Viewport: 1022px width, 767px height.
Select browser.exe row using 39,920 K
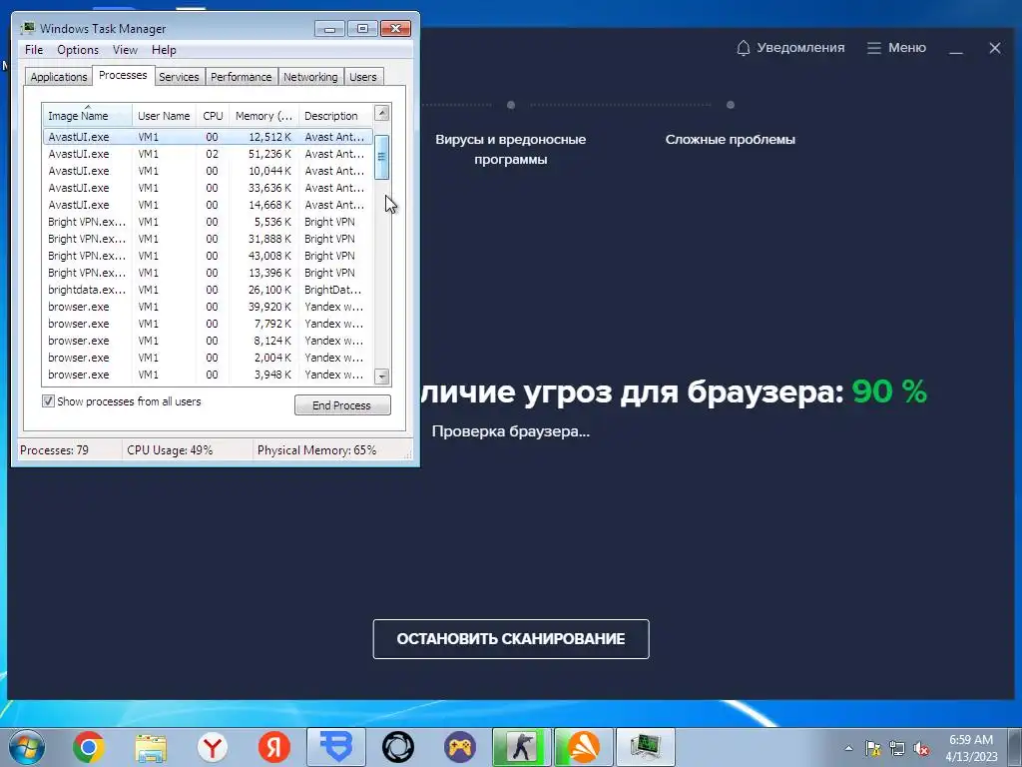pos(208,307)
